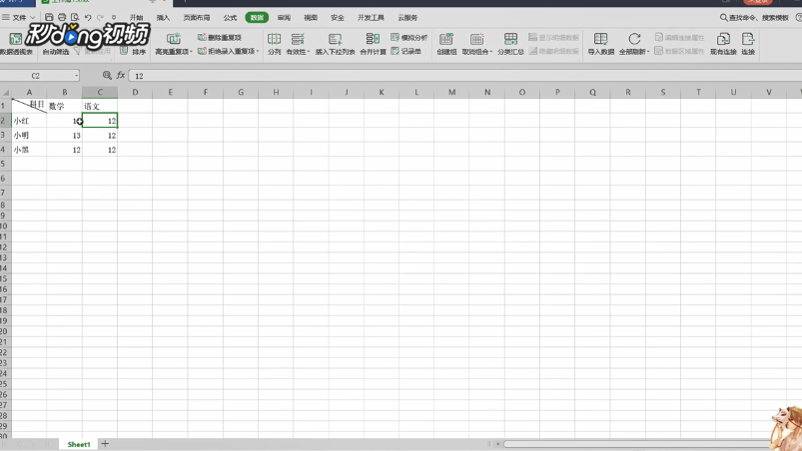Click Hide Detail Data (隐藏明细数据)

(553, 51)
